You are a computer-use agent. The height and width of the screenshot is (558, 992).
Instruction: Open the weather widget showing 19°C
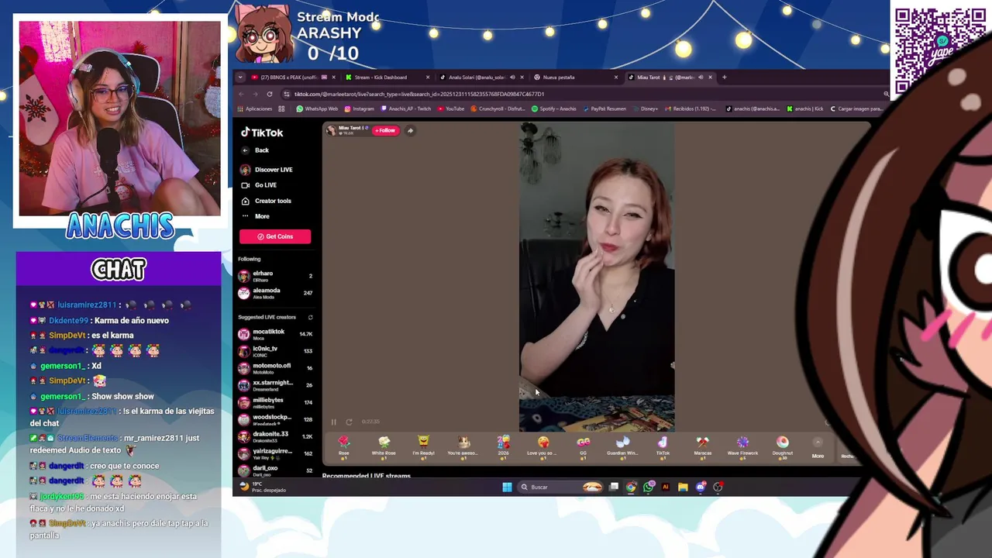(x=263, y=487)
